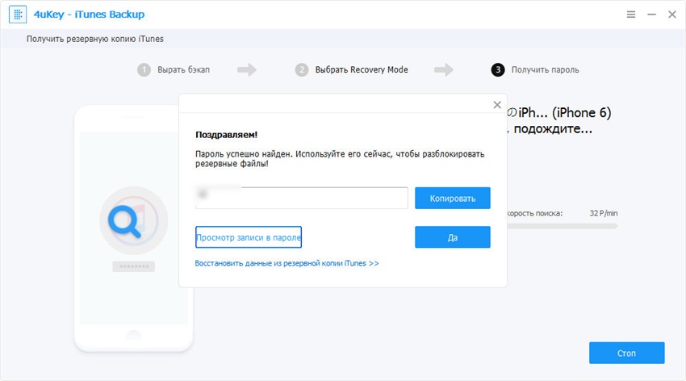Viewport: 686px width, 381px height.
Task: Select the Выбрать Recovery Mode step label
Action: click(x=362, y=70)
